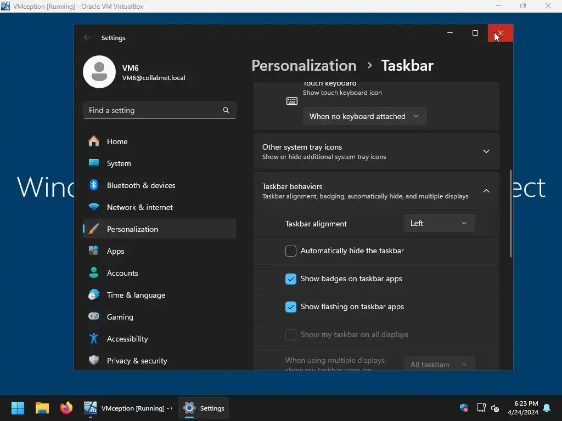Open File Explorer from taskbar
This screenshot has width=562, height=421.
click(x=42, y=408)
